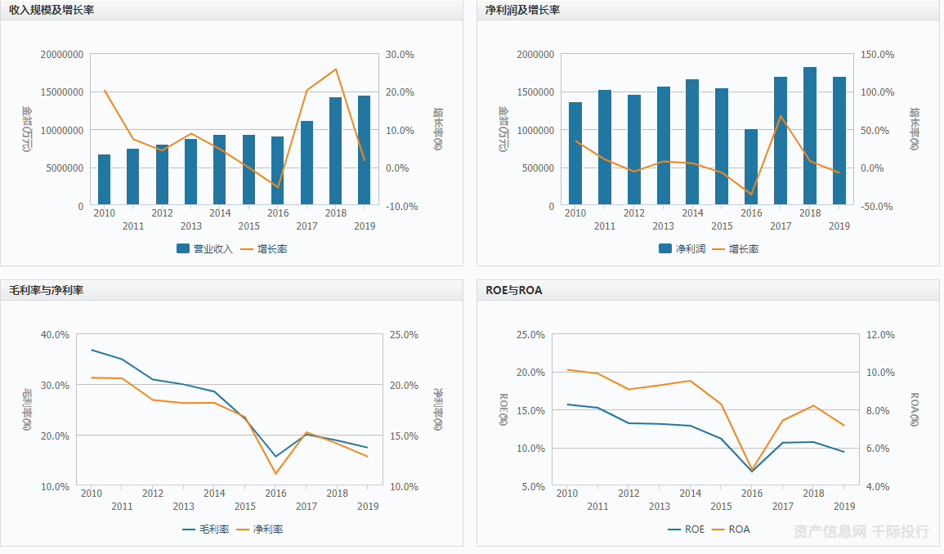Image resolution: width=944 pixels, height=554 pixels.
Task: Click the 2016 net margin low point
Action: 275,474
